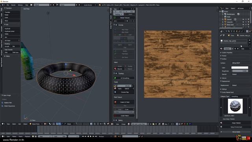Open the Render menu
The image size is (252, 142).
pos(13,5)
